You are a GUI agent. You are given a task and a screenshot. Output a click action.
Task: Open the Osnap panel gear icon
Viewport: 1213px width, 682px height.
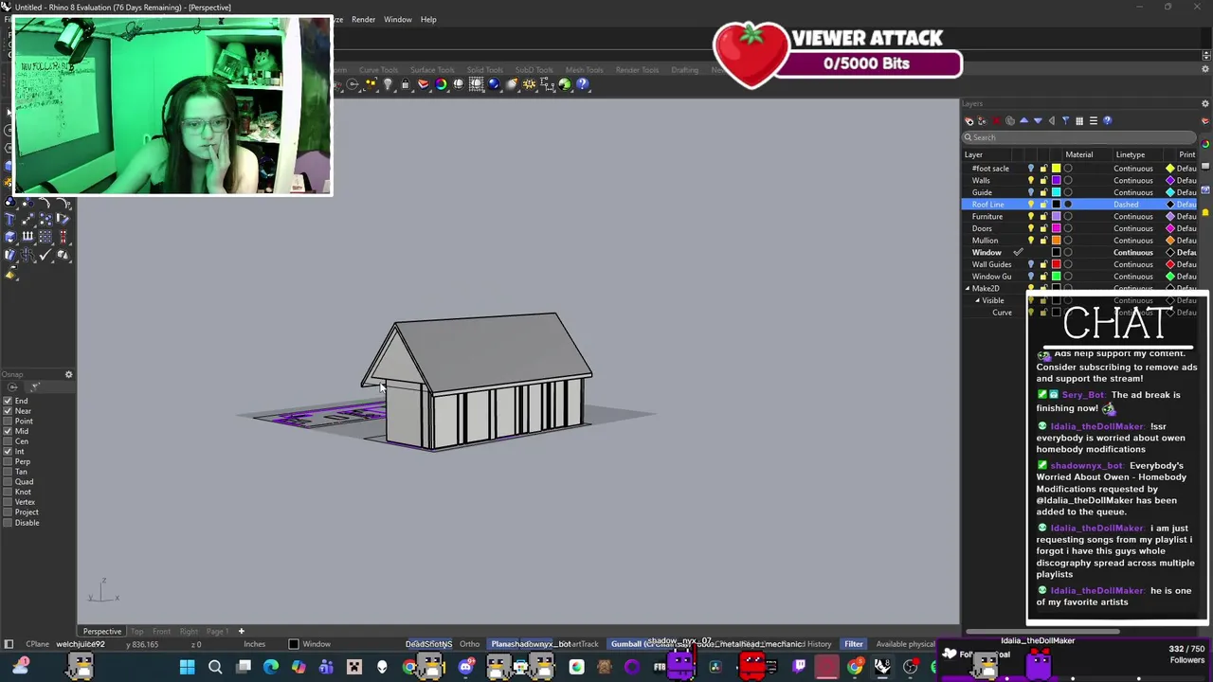68,374
